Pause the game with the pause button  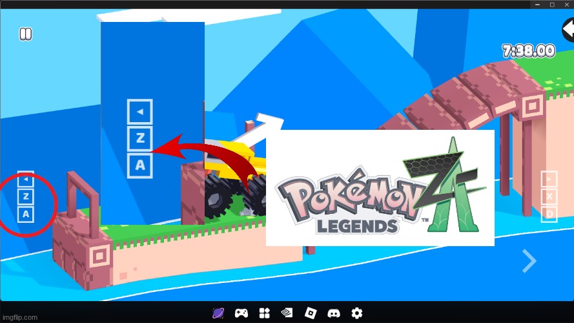pos(26,34)
